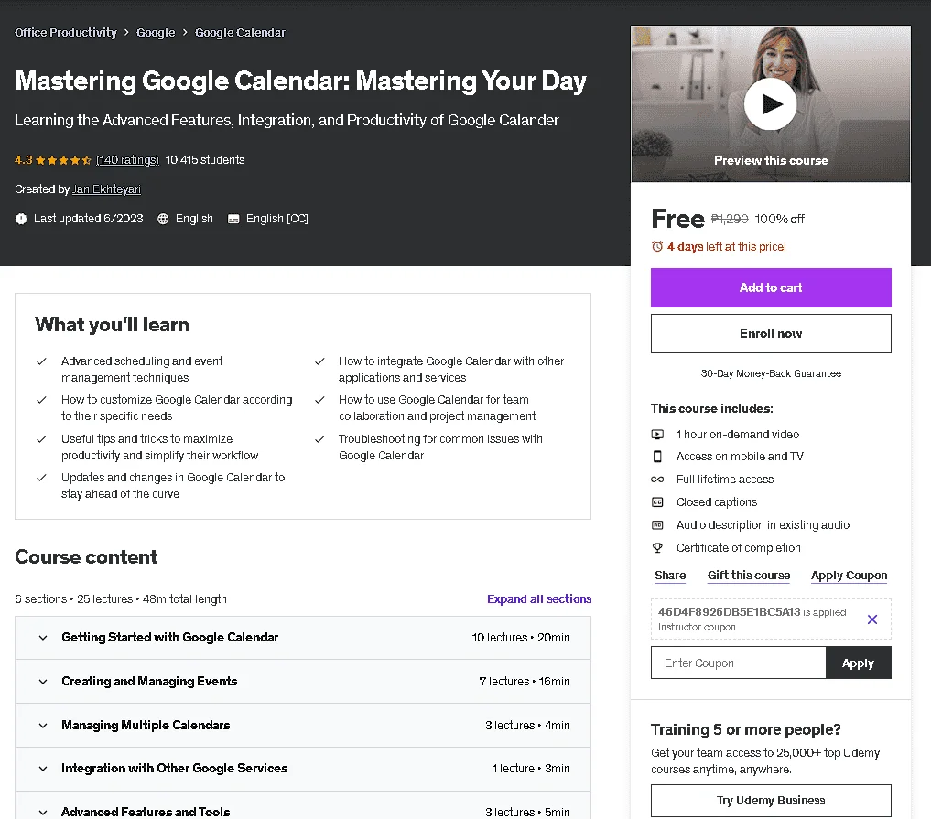Click the Add to cart button
This screenshot has height=819, width=931.
pyautogui.click(x=771, y=288)
